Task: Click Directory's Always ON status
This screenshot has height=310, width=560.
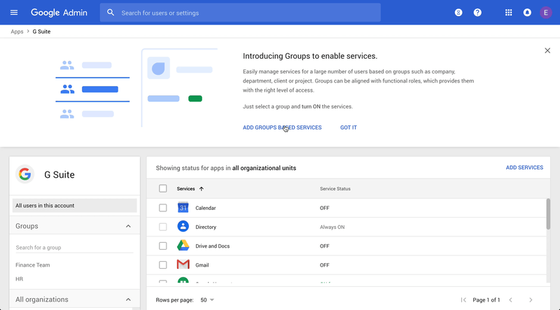Action: [x=332, y=227]
